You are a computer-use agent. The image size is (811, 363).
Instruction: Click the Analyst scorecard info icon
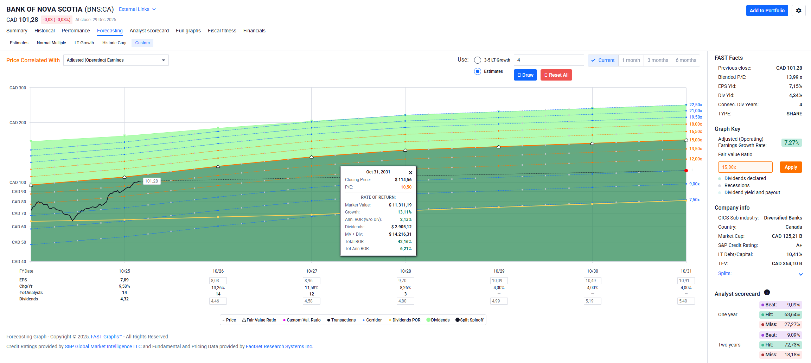[x=767, y=293]
